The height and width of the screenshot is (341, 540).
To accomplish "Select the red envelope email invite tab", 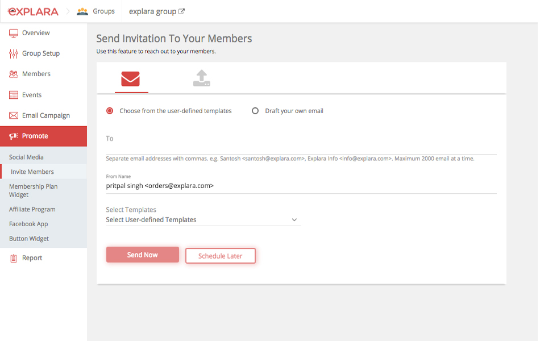I will click(x=131, y=78).
